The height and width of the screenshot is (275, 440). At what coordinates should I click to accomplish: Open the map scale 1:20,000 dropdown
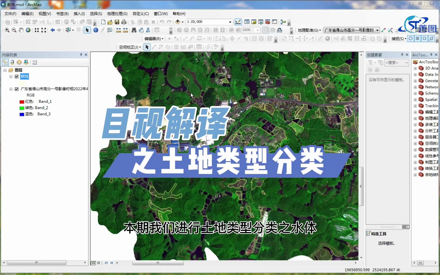(x=230, y=22)
